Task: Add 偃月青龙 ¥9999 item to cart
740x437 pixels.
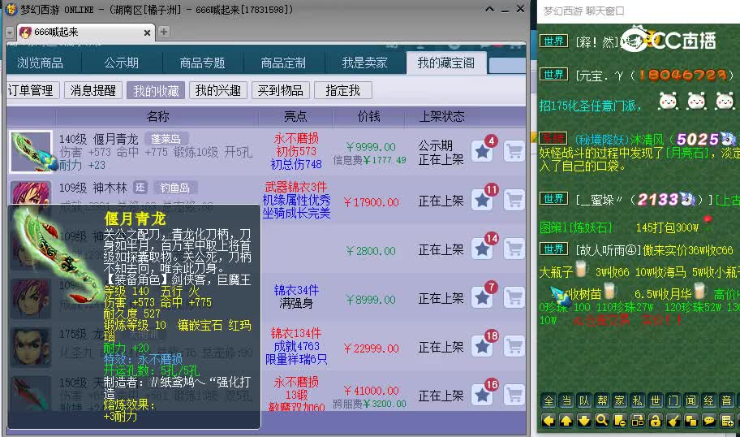Action: click(x=514, y=152)
